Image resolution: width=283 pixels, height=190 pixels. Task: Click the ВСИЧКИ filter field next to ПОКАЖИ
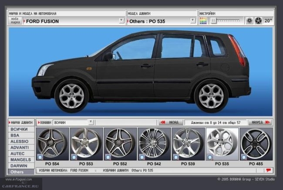[71, 122]
